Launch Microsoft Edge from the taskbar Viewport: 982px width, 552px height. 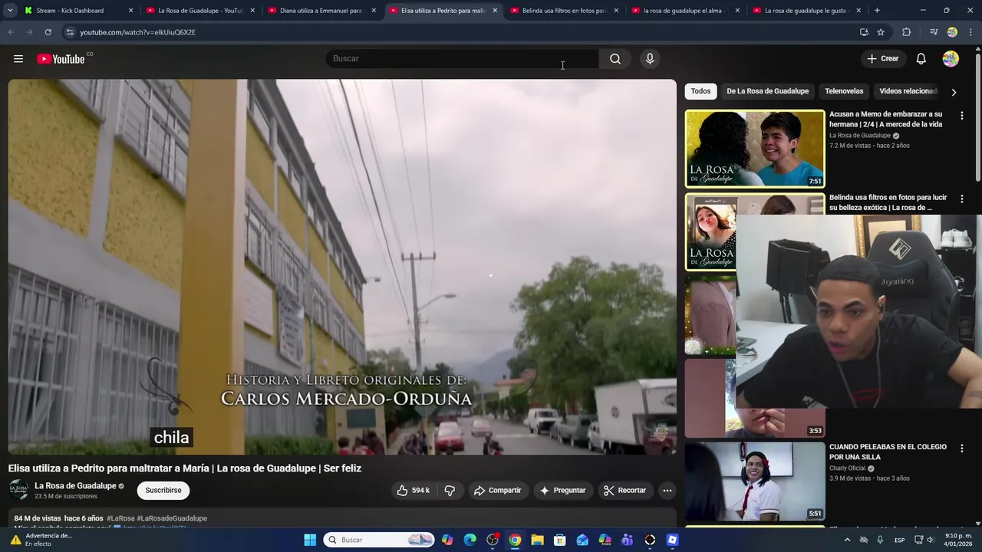(x=470, y=540)
